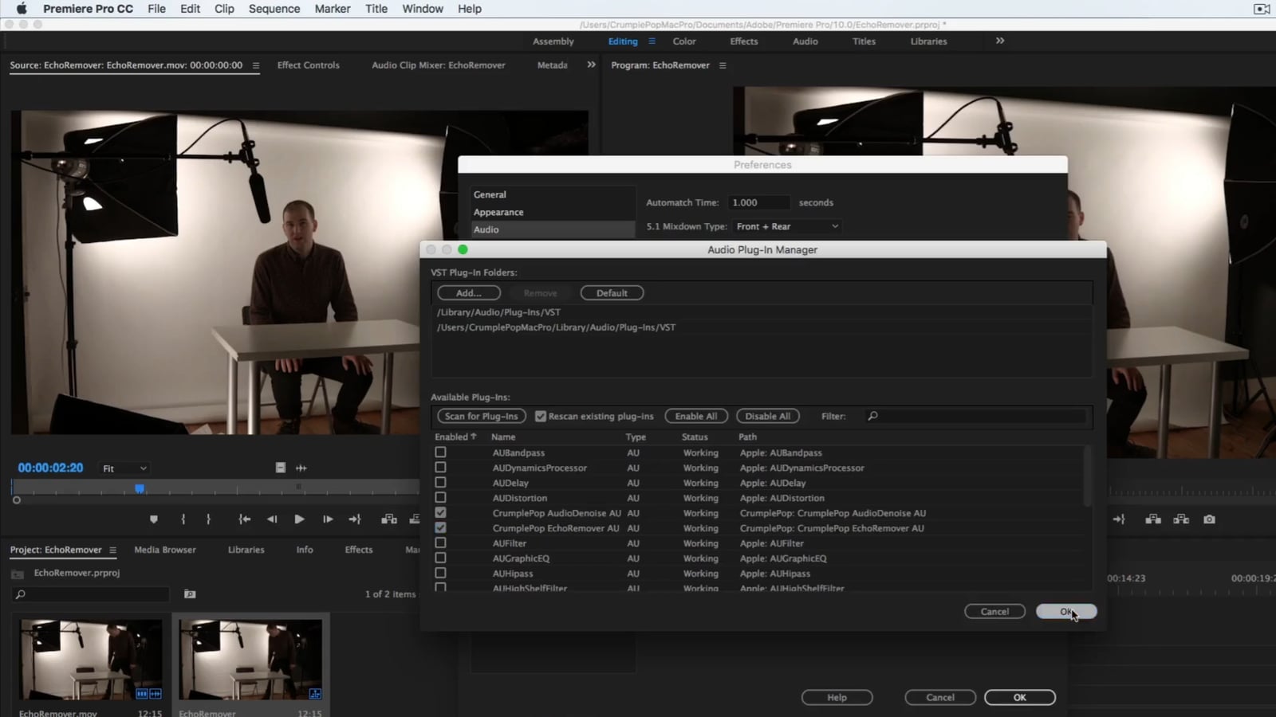The width and height of the screenshot is (1276, 717).
Task: Open Source monitor Fit zoom dropdown
Action: pyautogui.click(x=124, y=468)
